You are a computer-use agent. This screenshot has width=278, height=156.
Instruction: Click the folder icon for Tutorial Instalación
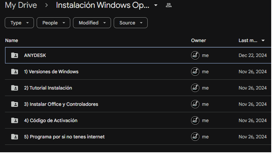(15, 88)
